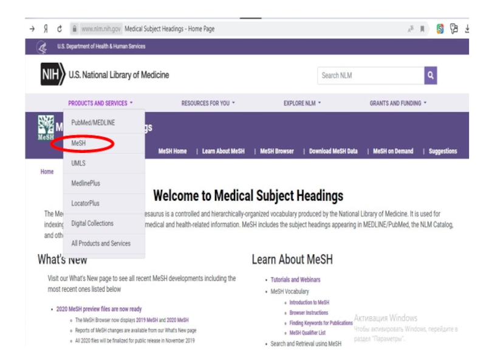Viewport: 486px width, 364px height.
Task: Bookmark the page with the bookmark icon
Action: [422, 29]
